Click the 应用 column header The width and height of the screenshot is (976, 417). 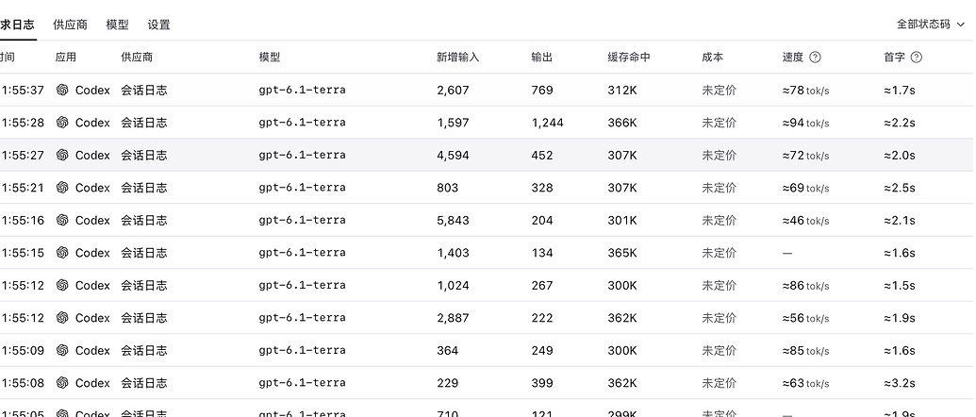[65, 58]
